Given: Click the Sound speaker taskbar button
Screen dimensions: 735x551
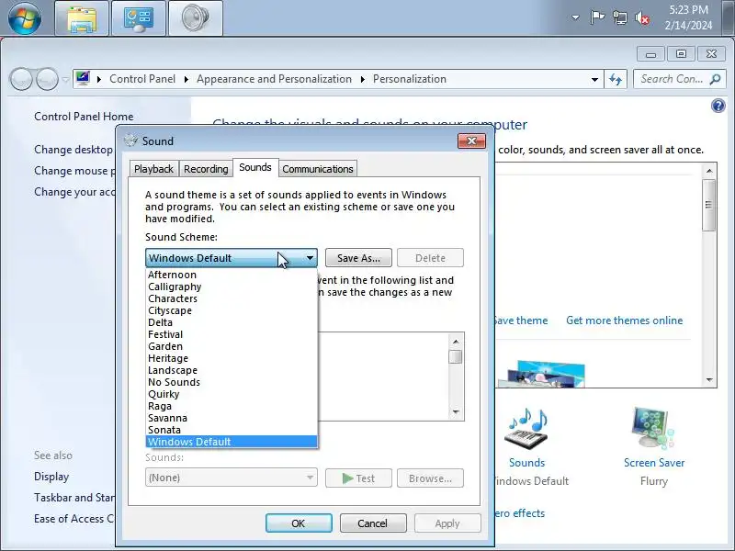Looking at the screenshot, I should pyautogui.click(x=195, y=18).
